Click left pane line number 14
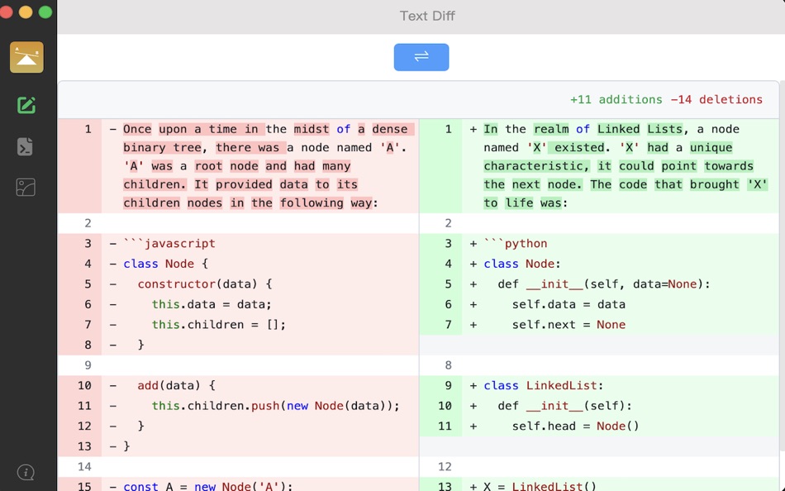785x491 pixels. point(84,466)
